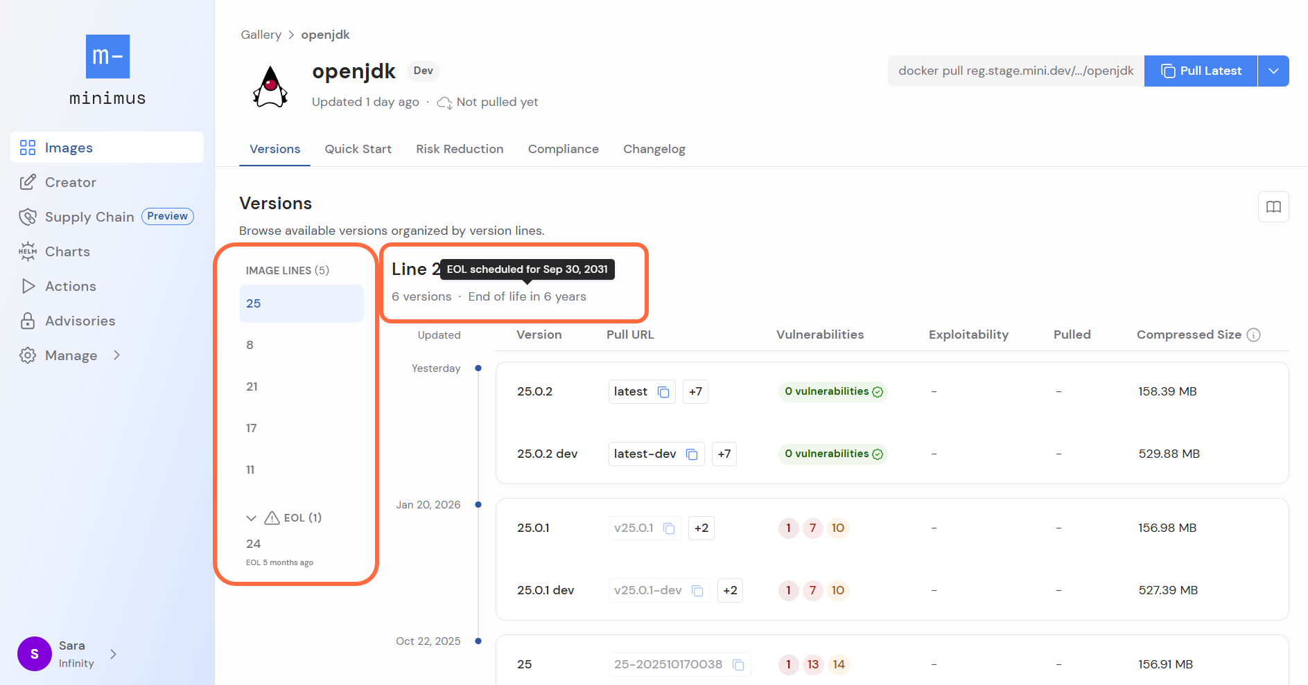Collapse the EOL (1) group
The height and width of the screenshot is (685, 1308).
point(251,518)
